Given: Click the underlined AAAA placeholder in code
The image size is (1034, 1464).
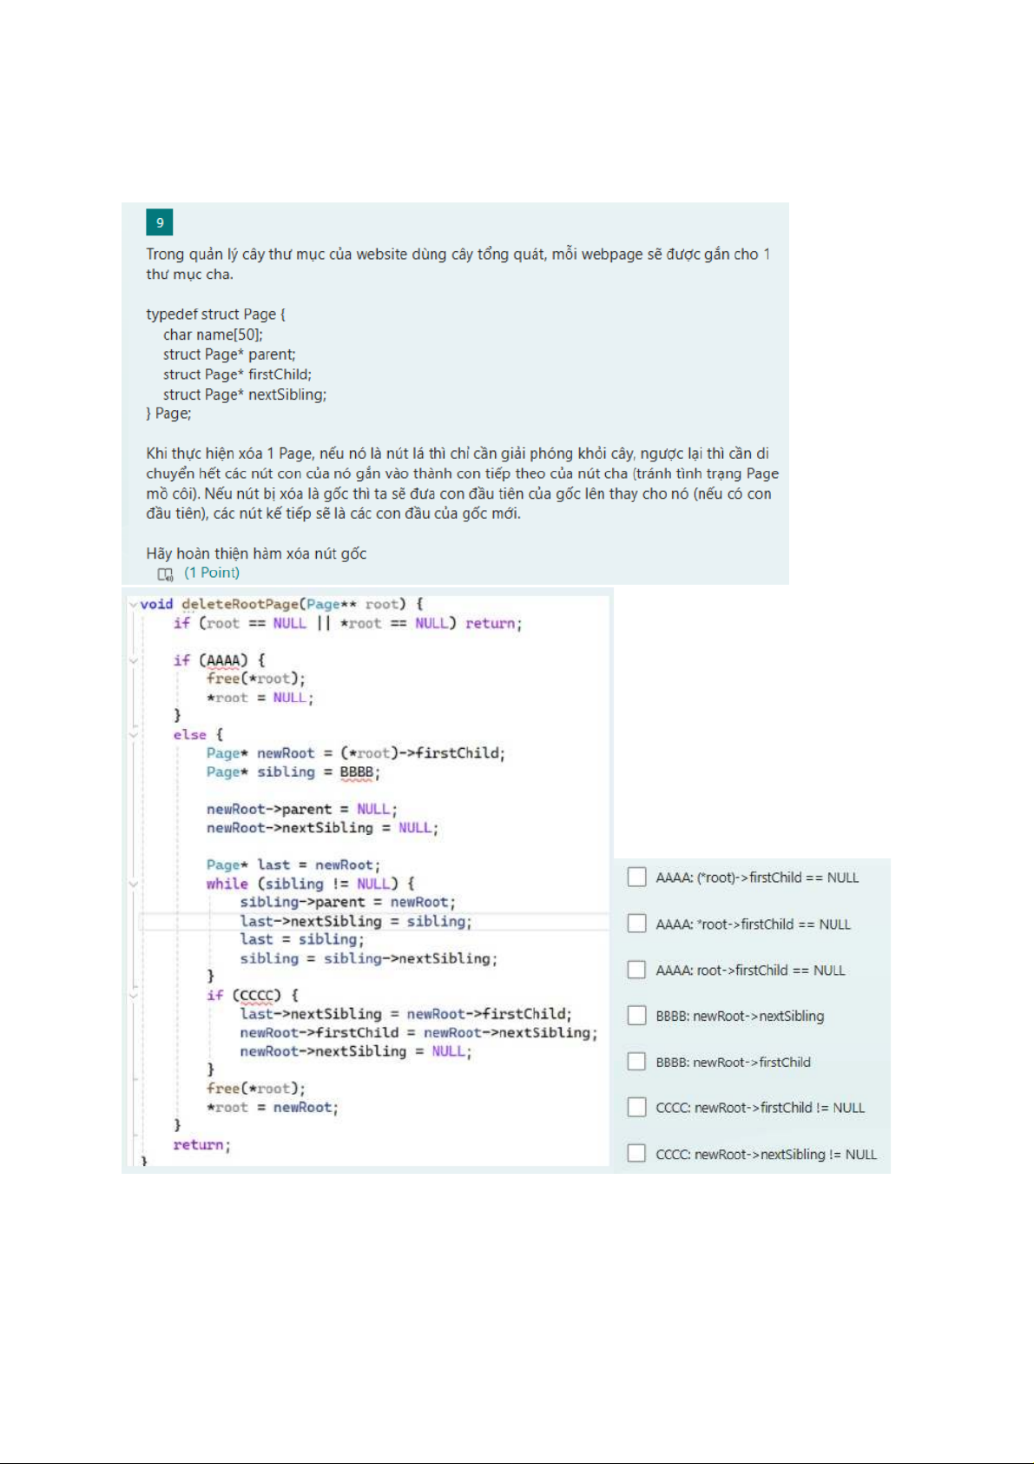Looking at the screenshot, I should (223, 660).
